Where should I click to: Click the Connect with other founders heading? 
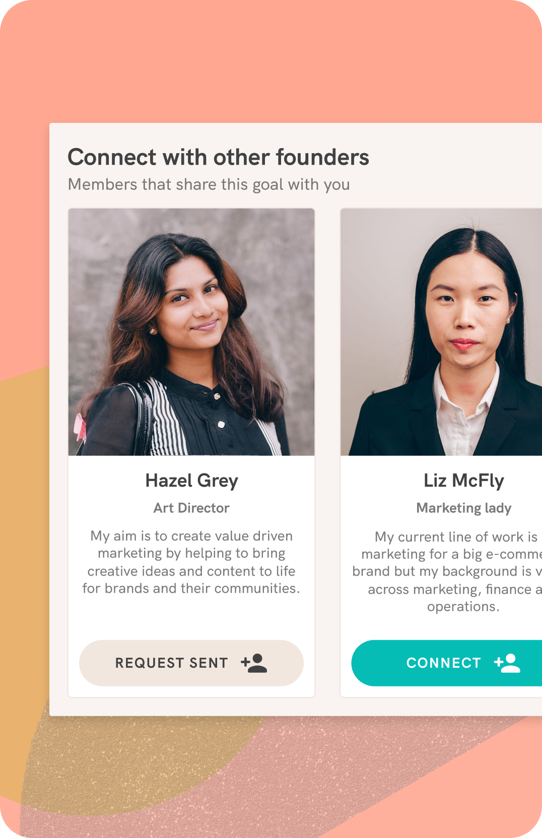(x=218, y=157)
